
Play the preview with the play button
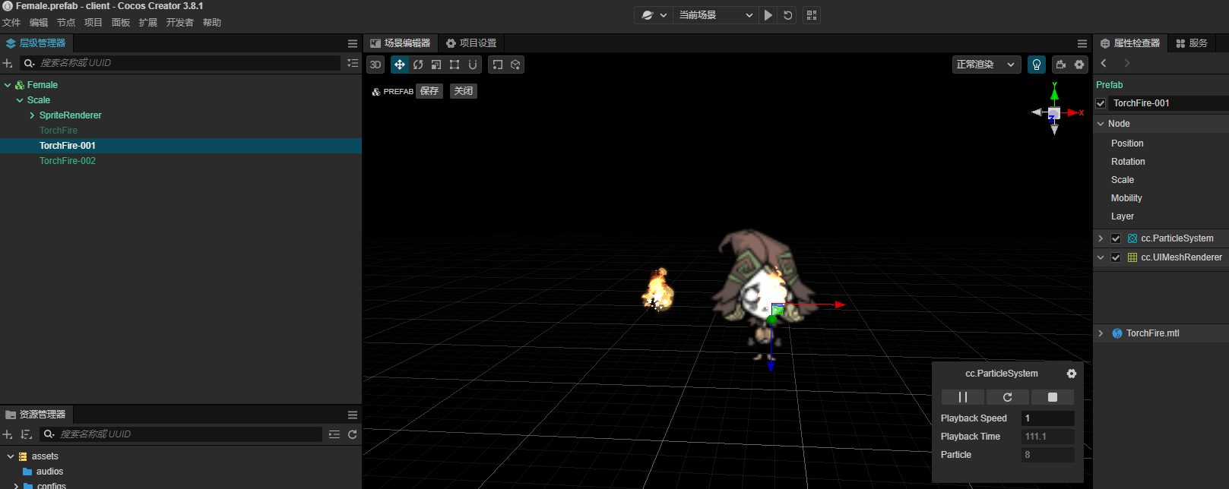768,15
